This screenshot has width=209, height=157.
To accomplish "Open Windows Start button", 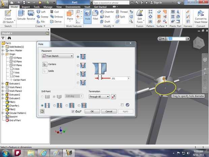I will 5,153.
